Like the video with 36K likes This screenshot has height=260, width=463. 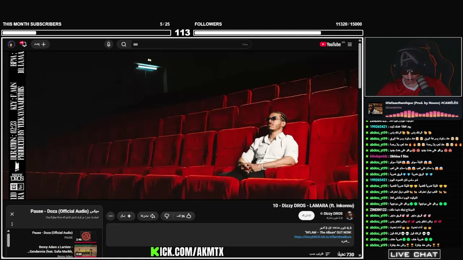tap(184, 216)
